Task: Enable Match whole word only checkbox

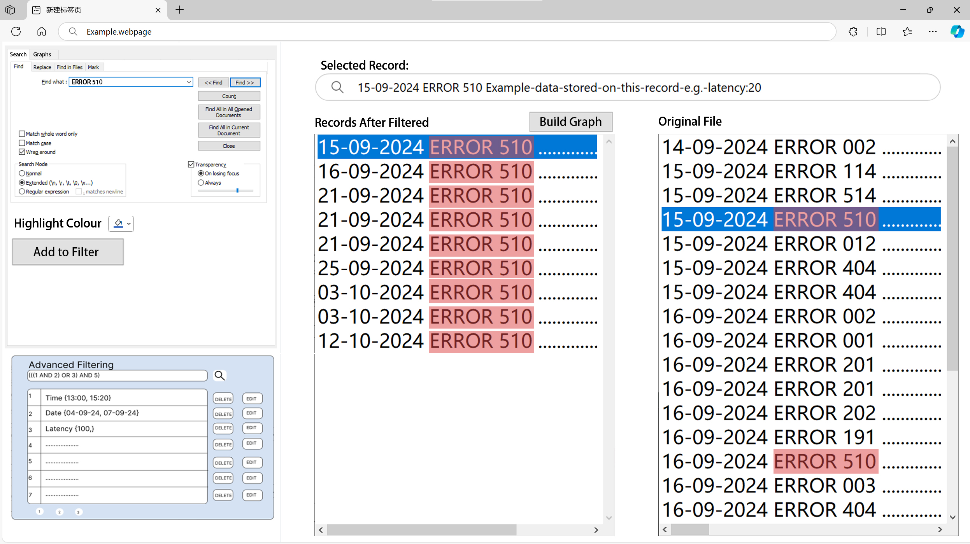Action: click(22, 134)
